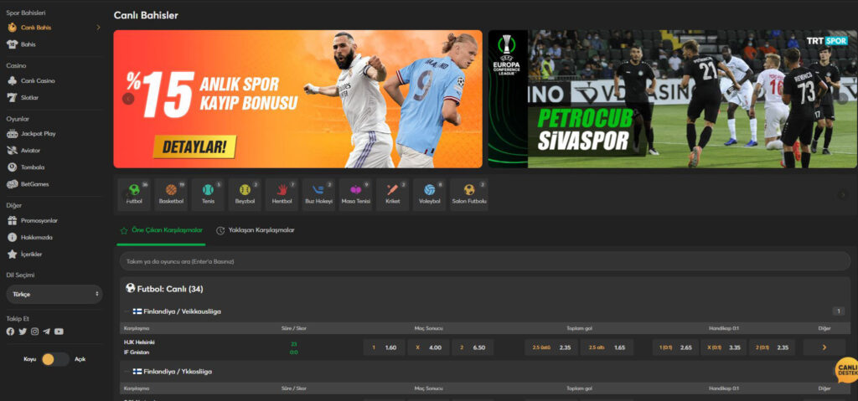858x401 pixels.
Task: Open Canlı Bahis in the sidebar
Action: (36, 28)
